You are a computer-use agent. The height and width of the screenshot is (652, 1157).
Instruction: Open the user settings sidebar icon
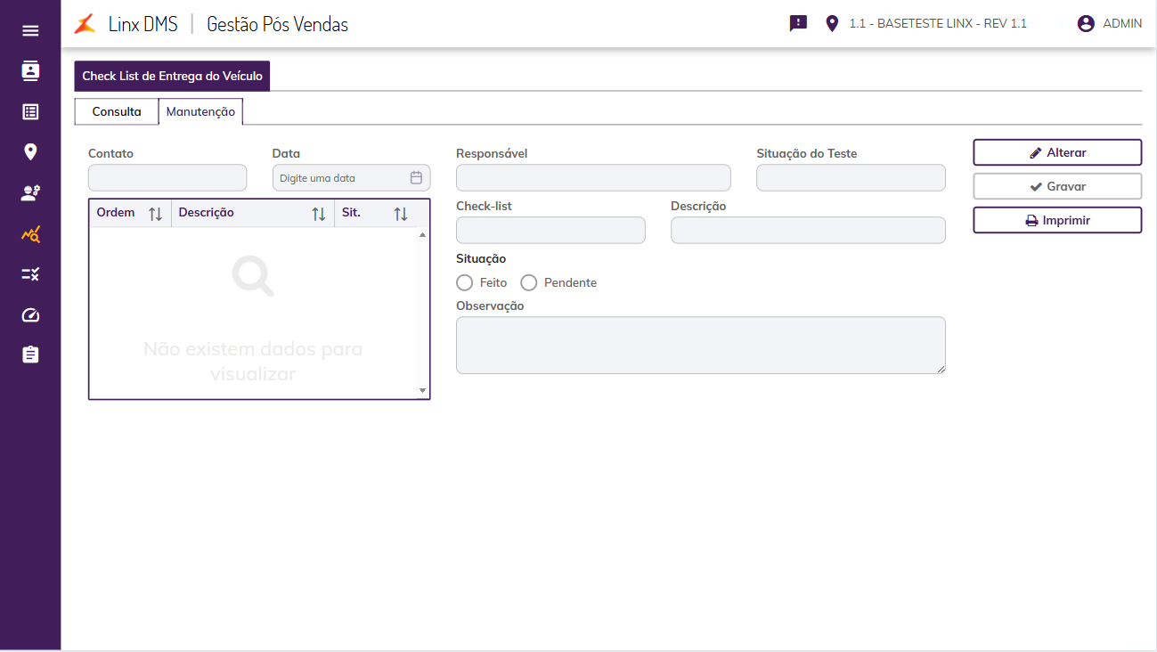30,193
